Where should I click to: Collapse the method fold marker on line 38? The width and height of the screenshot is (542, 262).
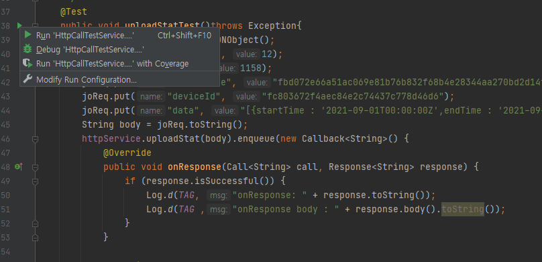coord(35,26)
